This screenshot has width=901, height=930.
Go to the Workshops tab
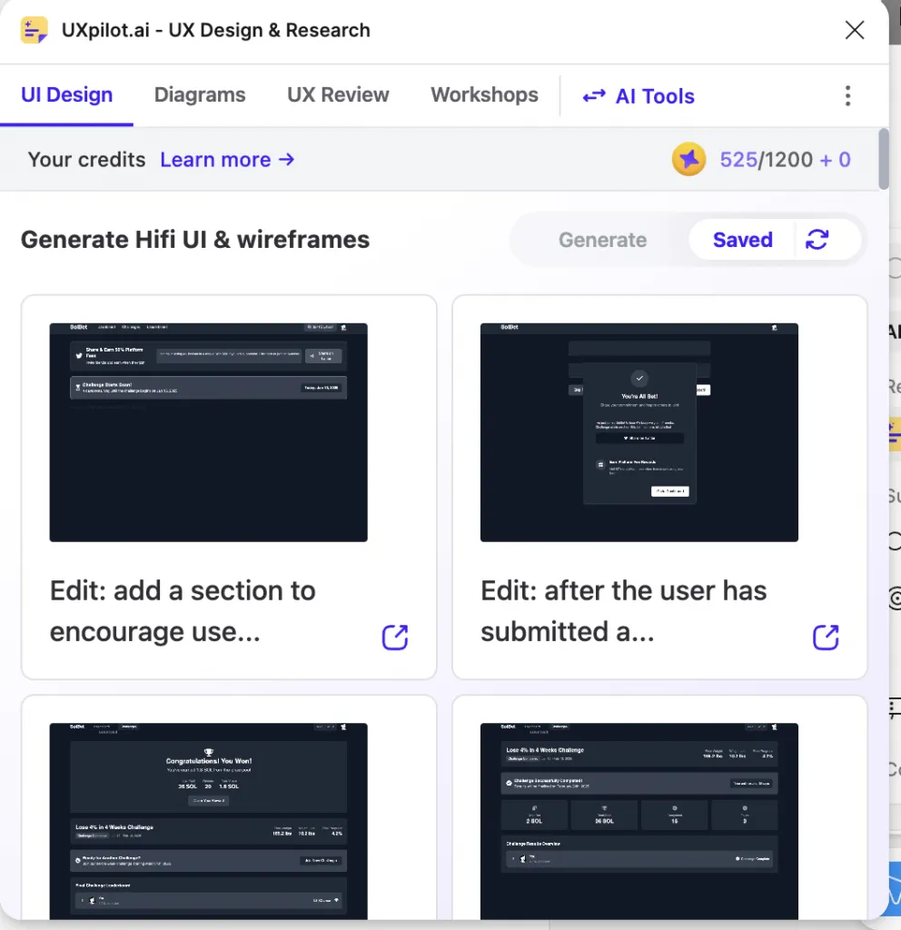[484, 94]
